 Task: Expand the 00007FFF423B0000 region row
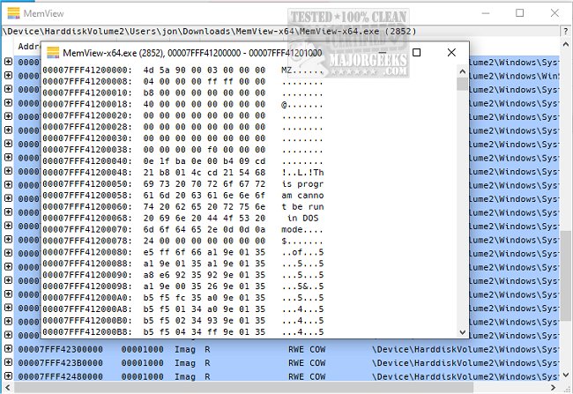tap(8, 362)
